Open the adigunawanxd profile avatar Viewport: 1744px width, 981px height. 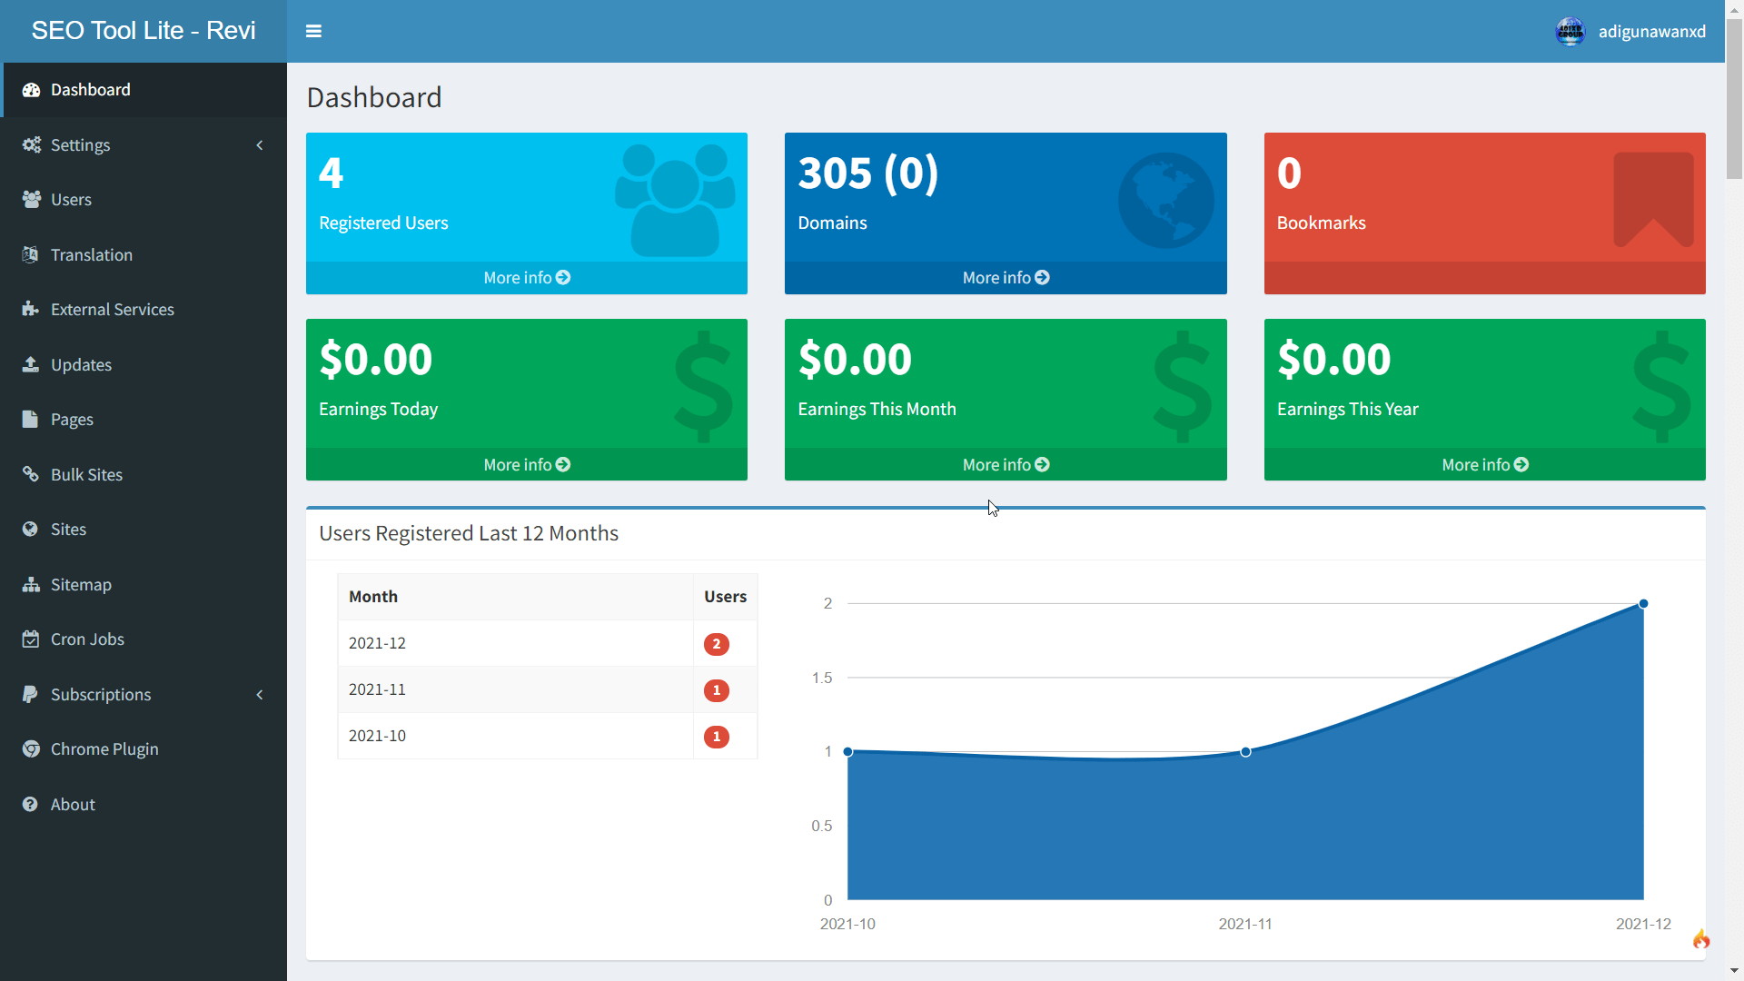click(1571, 31)
